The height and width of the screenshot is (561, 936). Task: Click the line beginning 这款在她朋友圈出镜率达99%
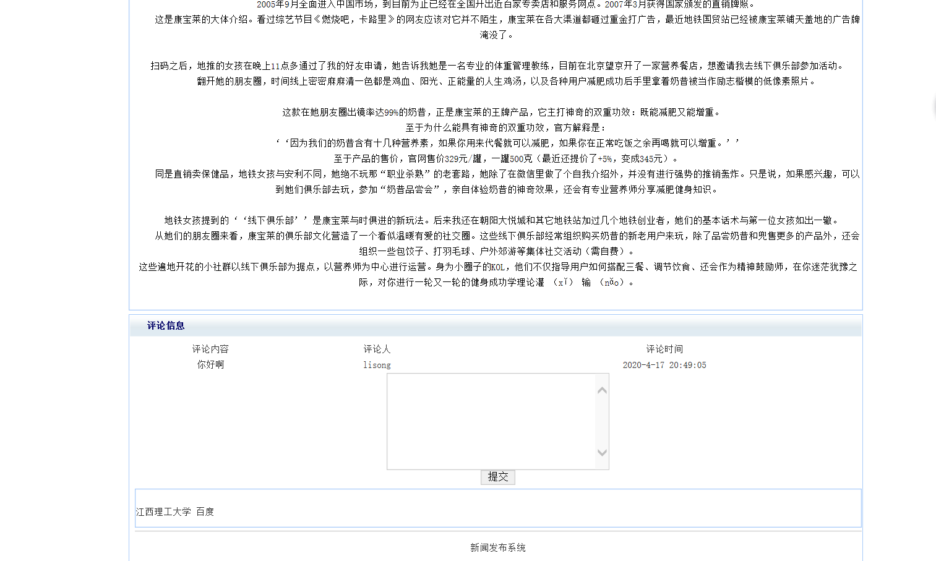502,112
